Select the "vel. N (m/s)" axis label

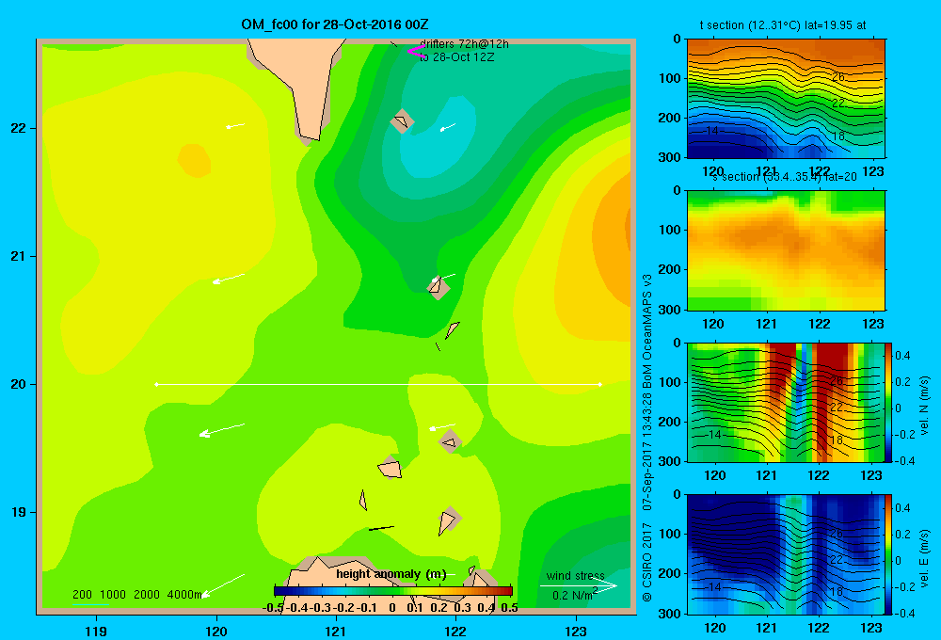point(924,406)
